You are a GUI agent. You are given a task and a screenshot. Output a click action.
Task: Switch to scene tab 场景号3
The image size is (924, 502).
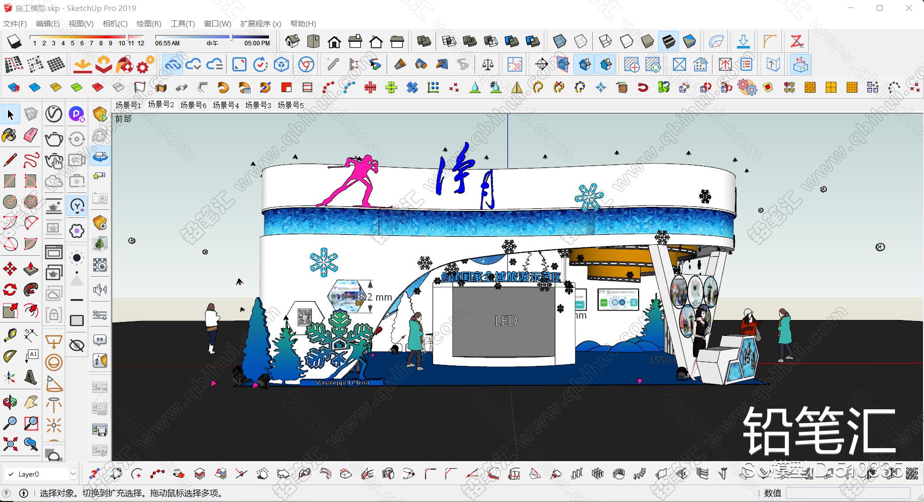258,105
